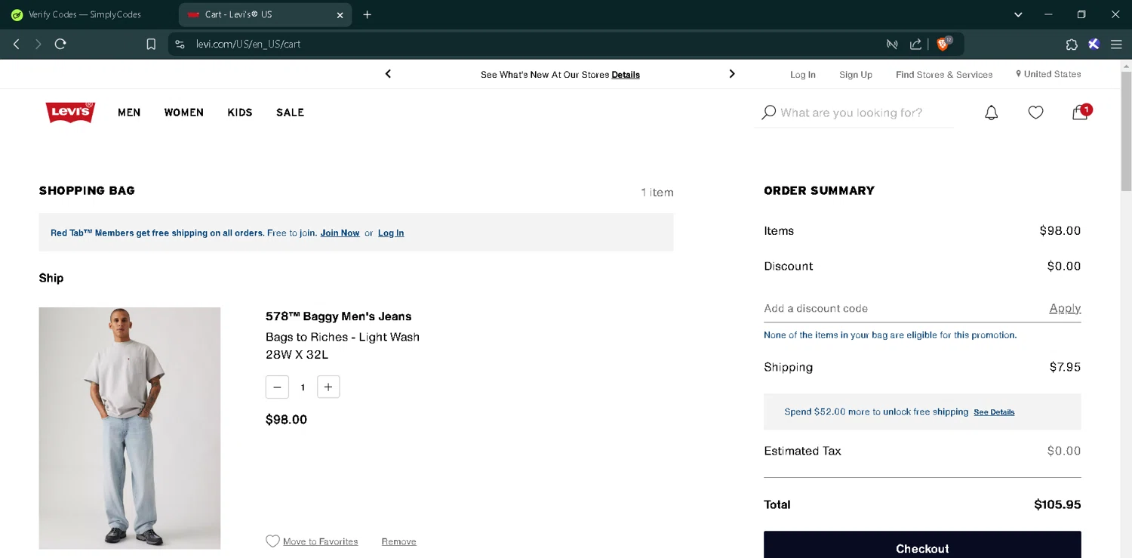
Task: Open the WOMEN menu
Action: coord(184,113)
